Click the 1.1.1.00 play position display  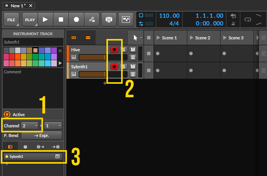(x=209, y=15)
